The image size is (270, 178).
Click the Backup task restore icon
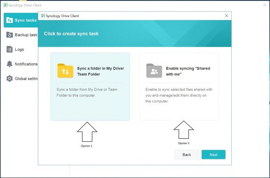pos(9,35)
